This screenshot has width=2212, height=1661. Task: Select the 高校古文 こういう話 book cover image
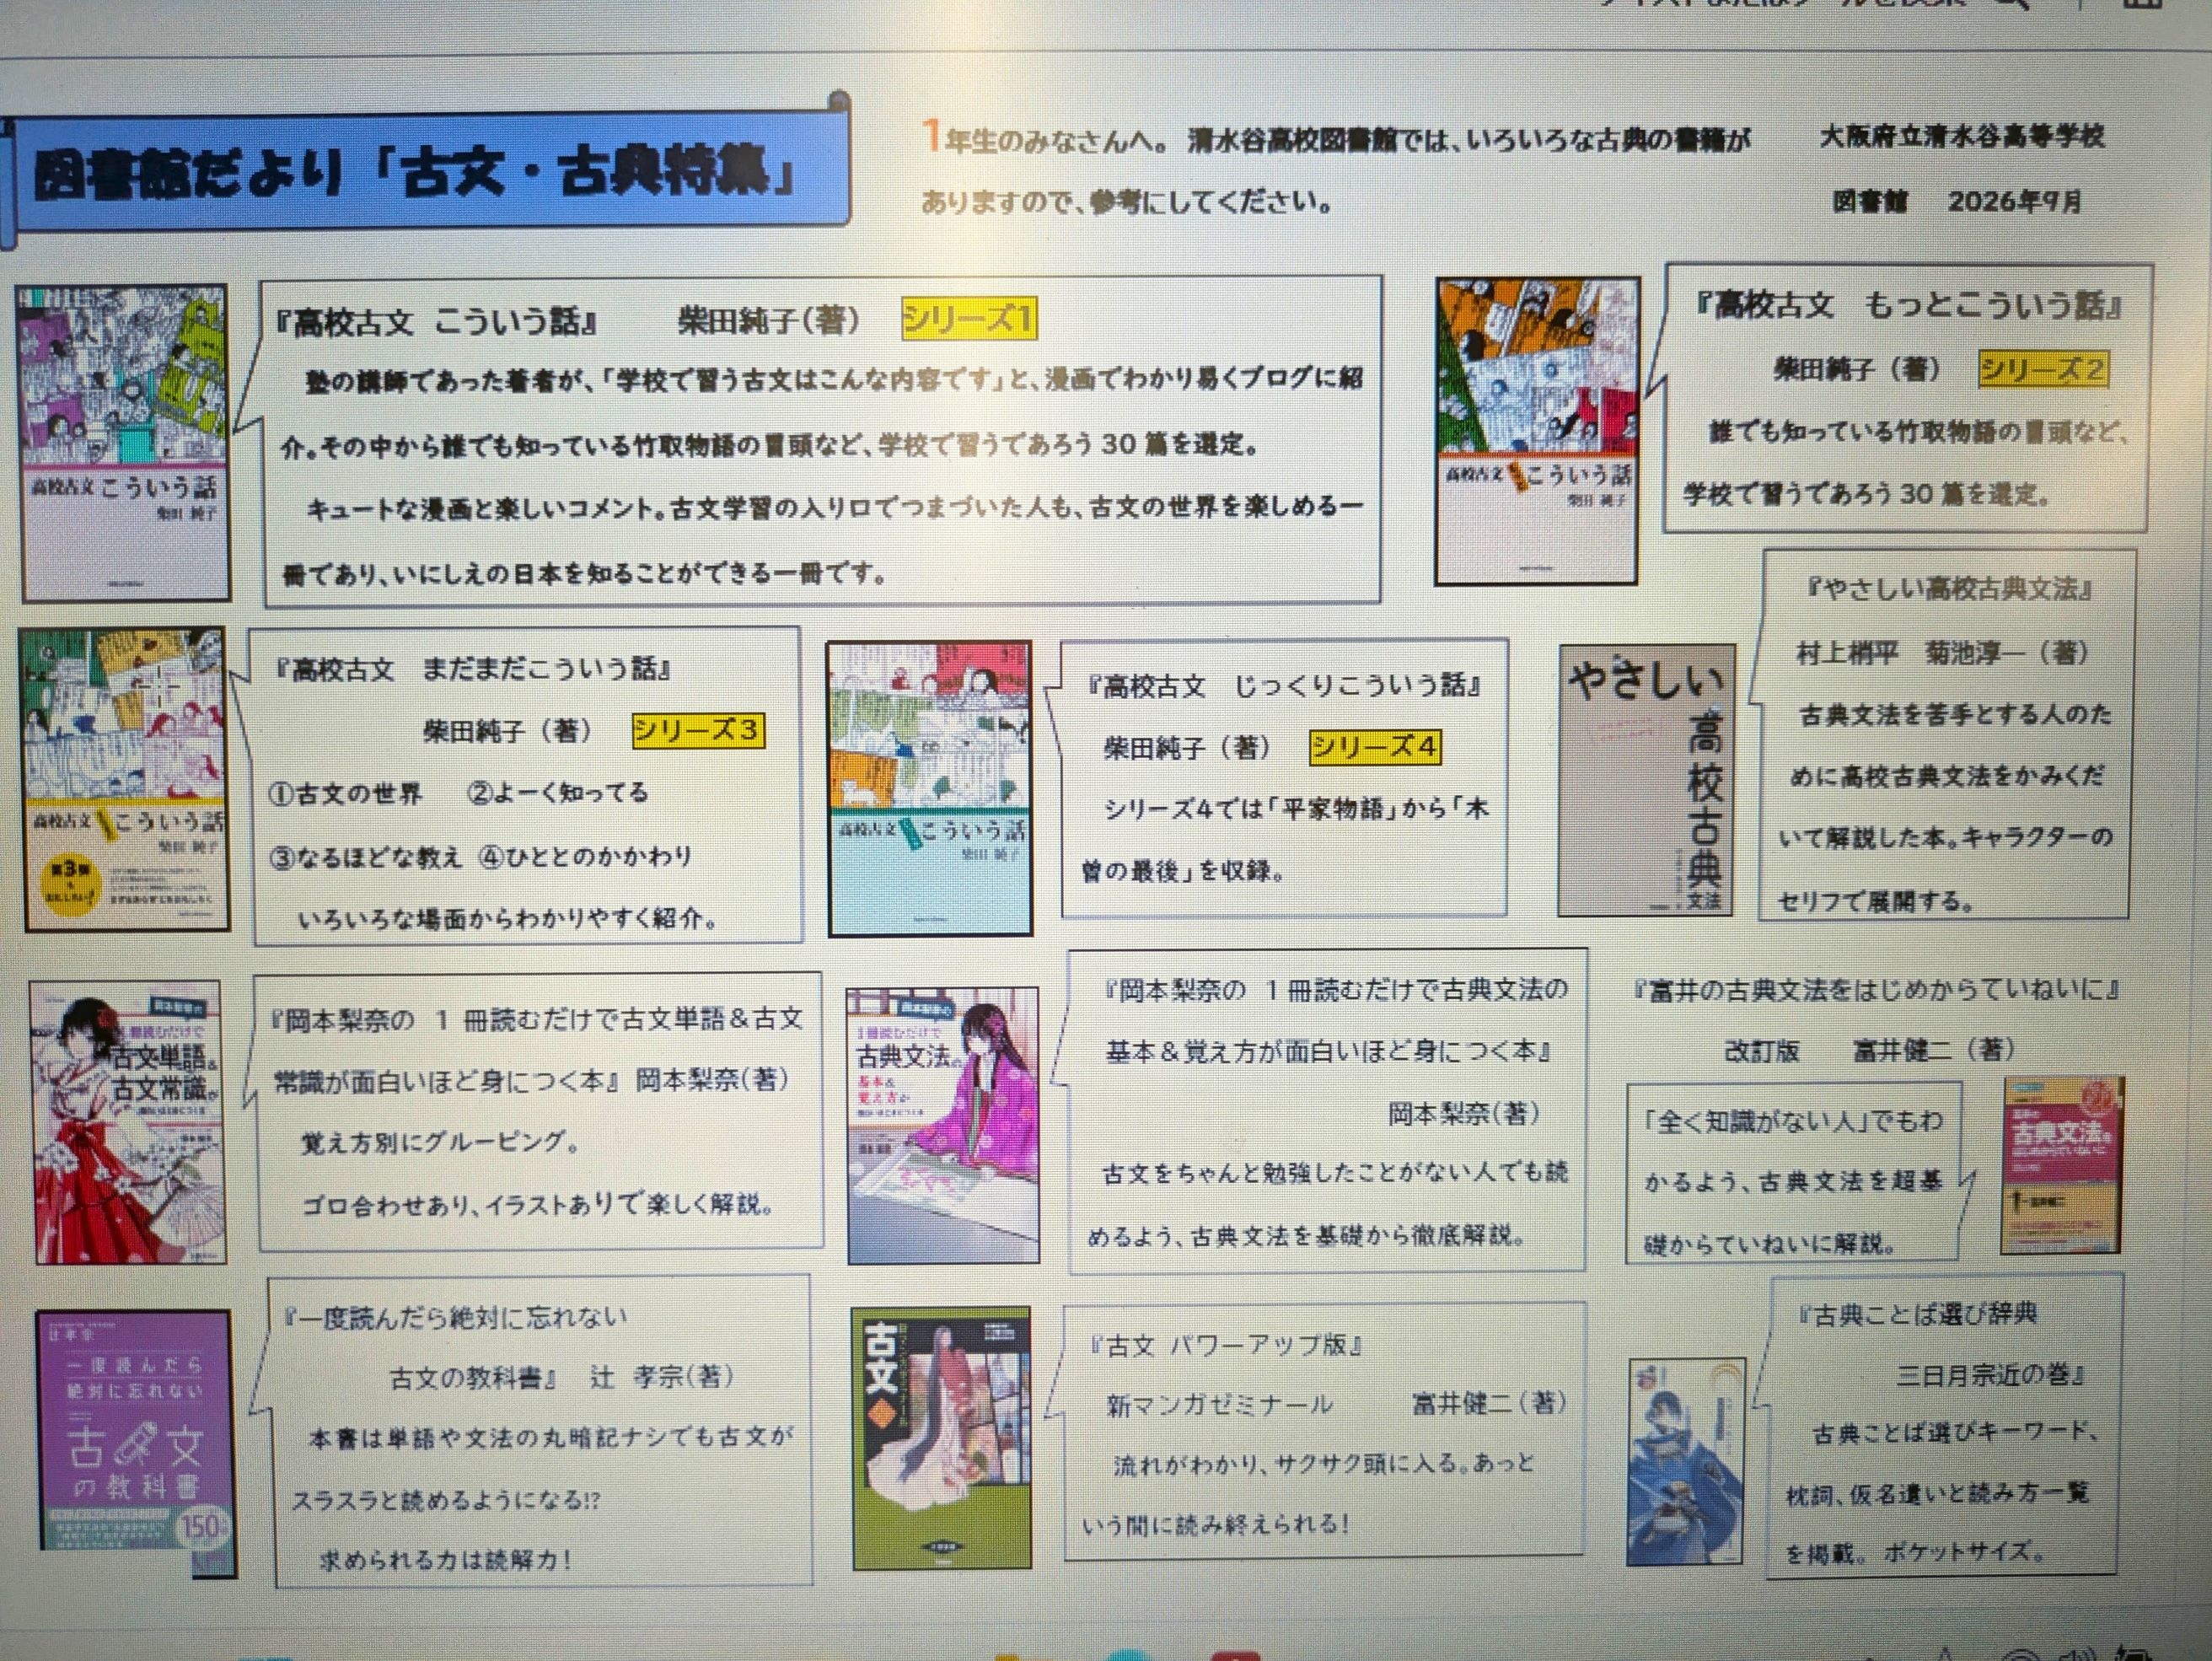(124, 442)
